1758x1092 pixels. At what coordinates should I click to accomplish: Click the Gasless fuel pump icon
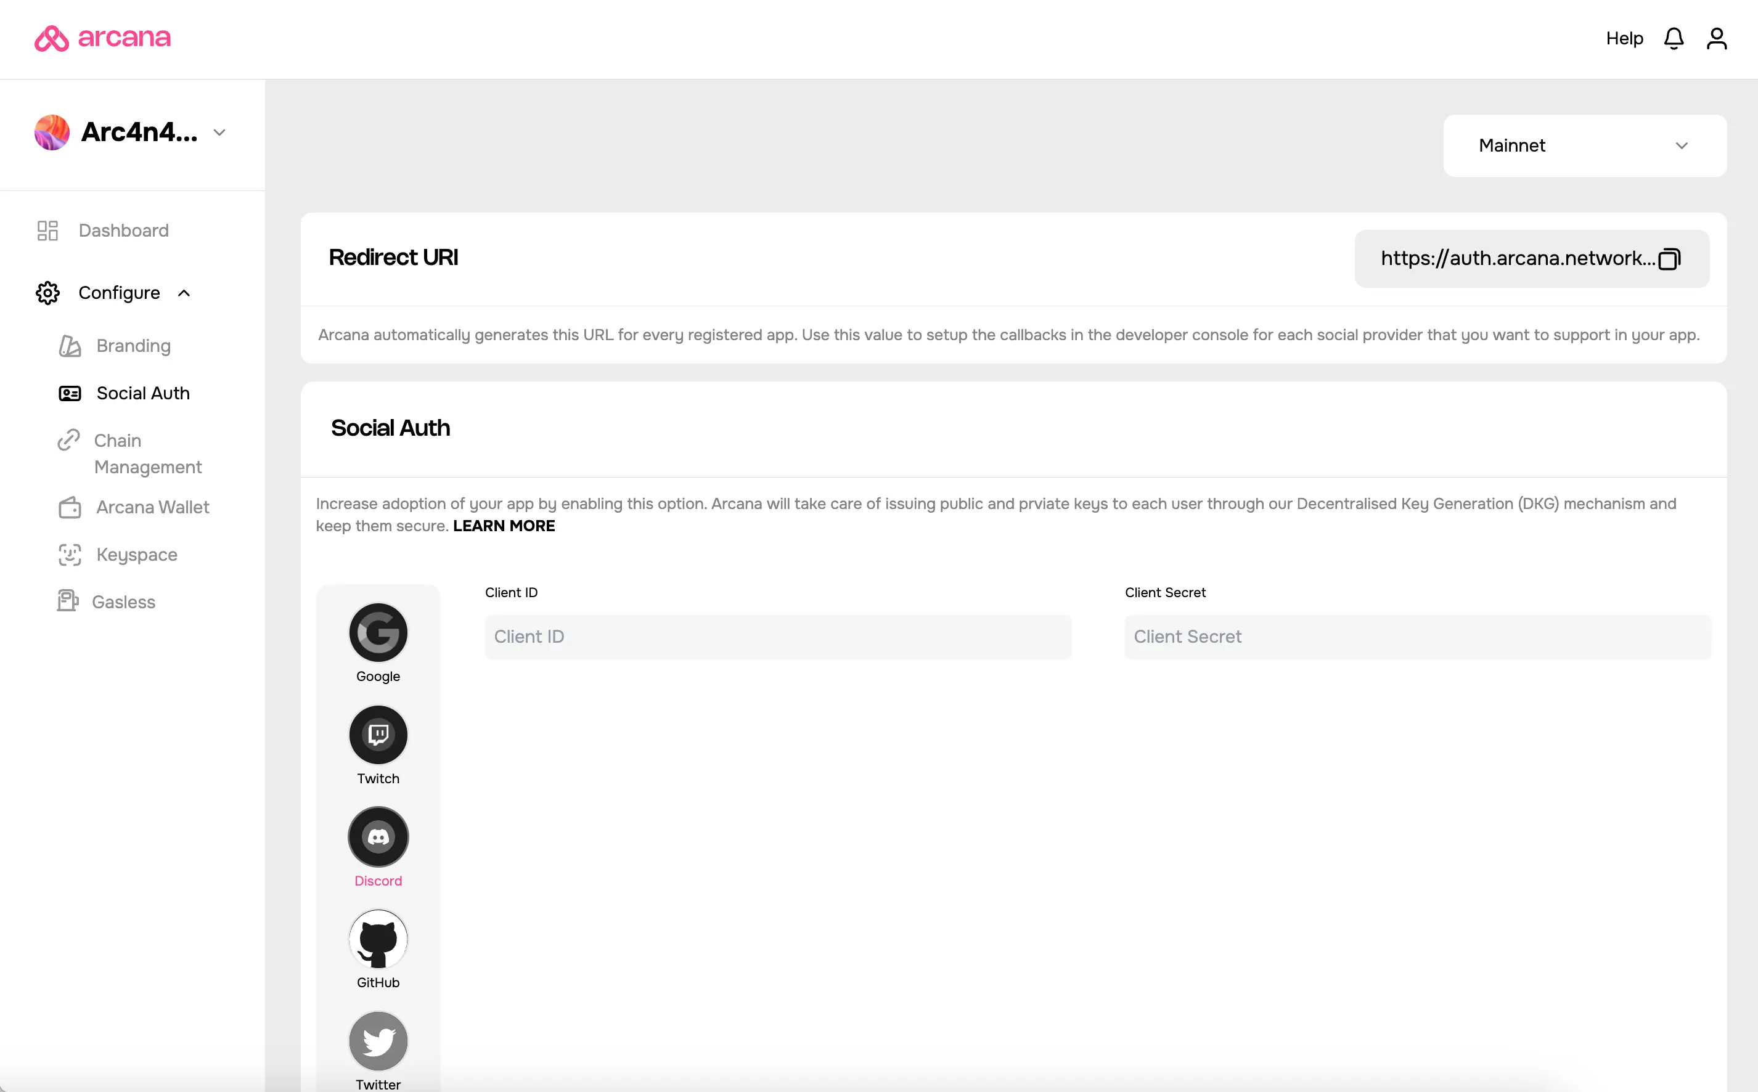click(x=68, y=601)
